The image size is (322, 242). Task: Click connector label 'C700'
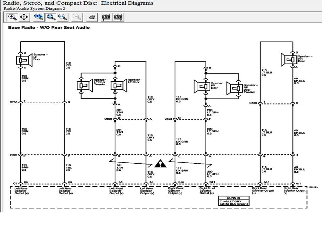click(13, 102)
